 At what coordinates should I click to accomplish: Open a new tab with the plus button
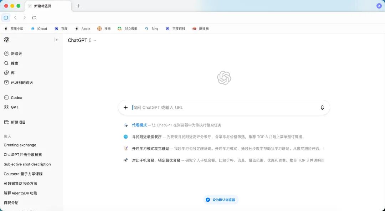pyautogui.click(x=78, y=6)
